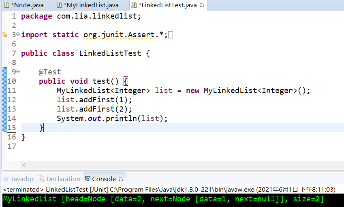
Task: Click the LinkedListTest.java file icon
Action: click(x=133, y=5)
